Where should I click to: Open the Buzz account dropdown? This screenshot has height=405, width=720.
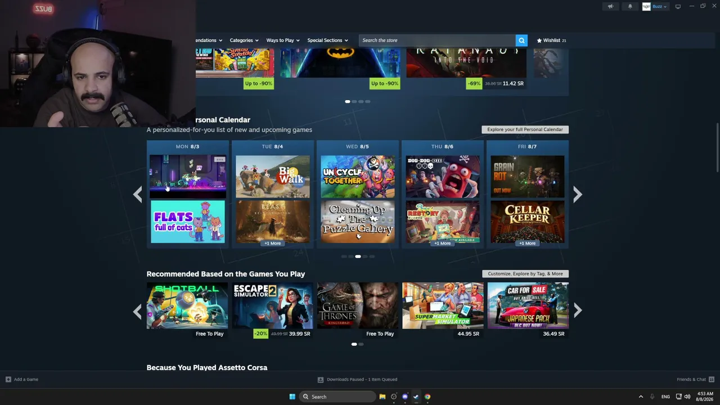pyautogui.click(x=659, y=7)
